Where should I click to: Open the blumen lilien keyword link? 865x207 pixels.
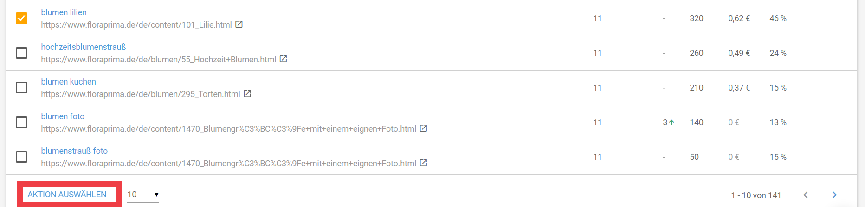[64, 12]
